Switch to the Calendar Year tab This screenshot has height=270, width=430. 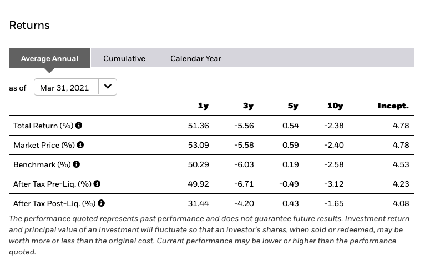[196, 58]
